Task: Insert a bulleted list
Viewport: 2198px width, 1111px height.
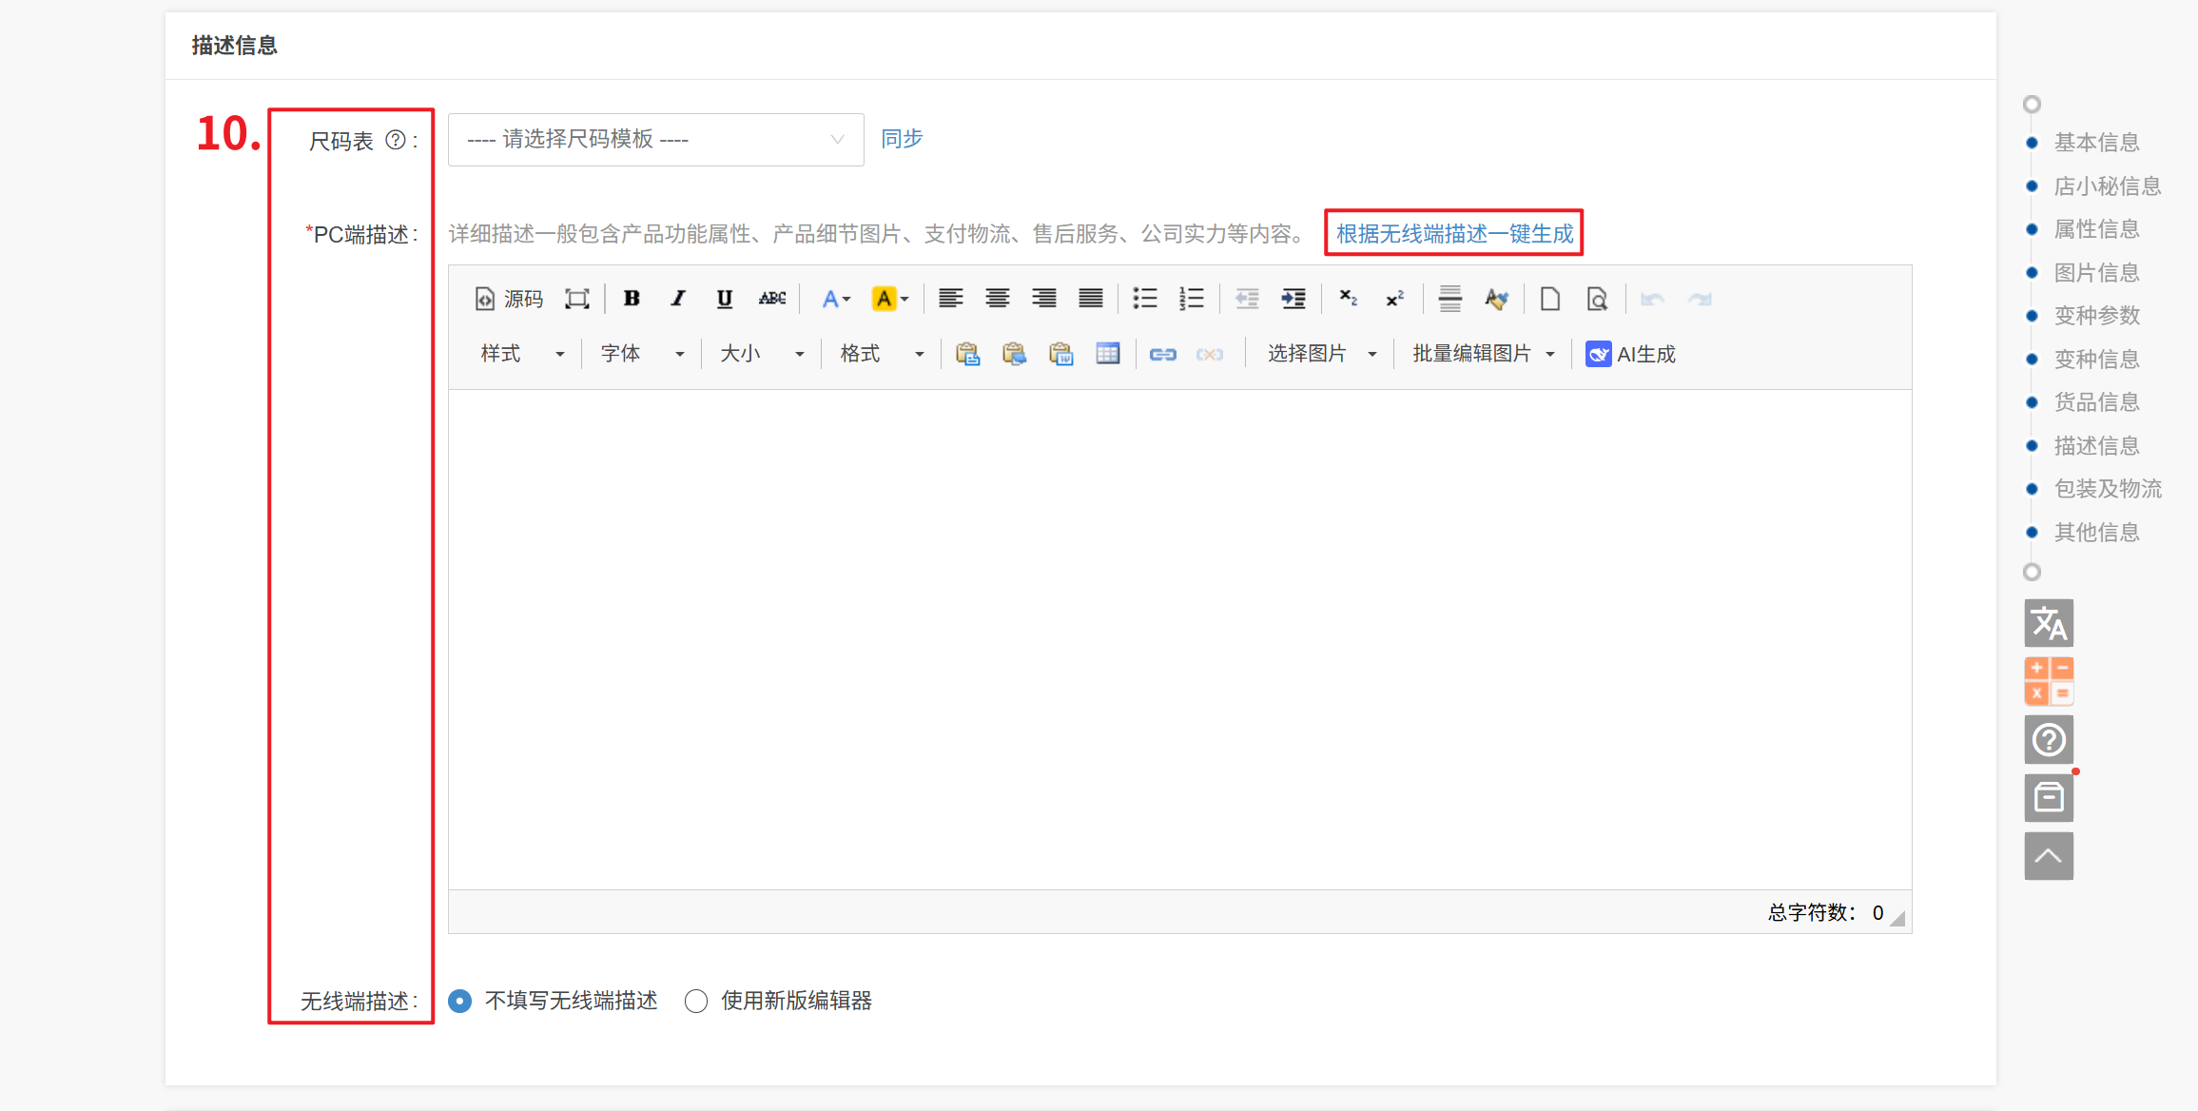Action: 1144,299
